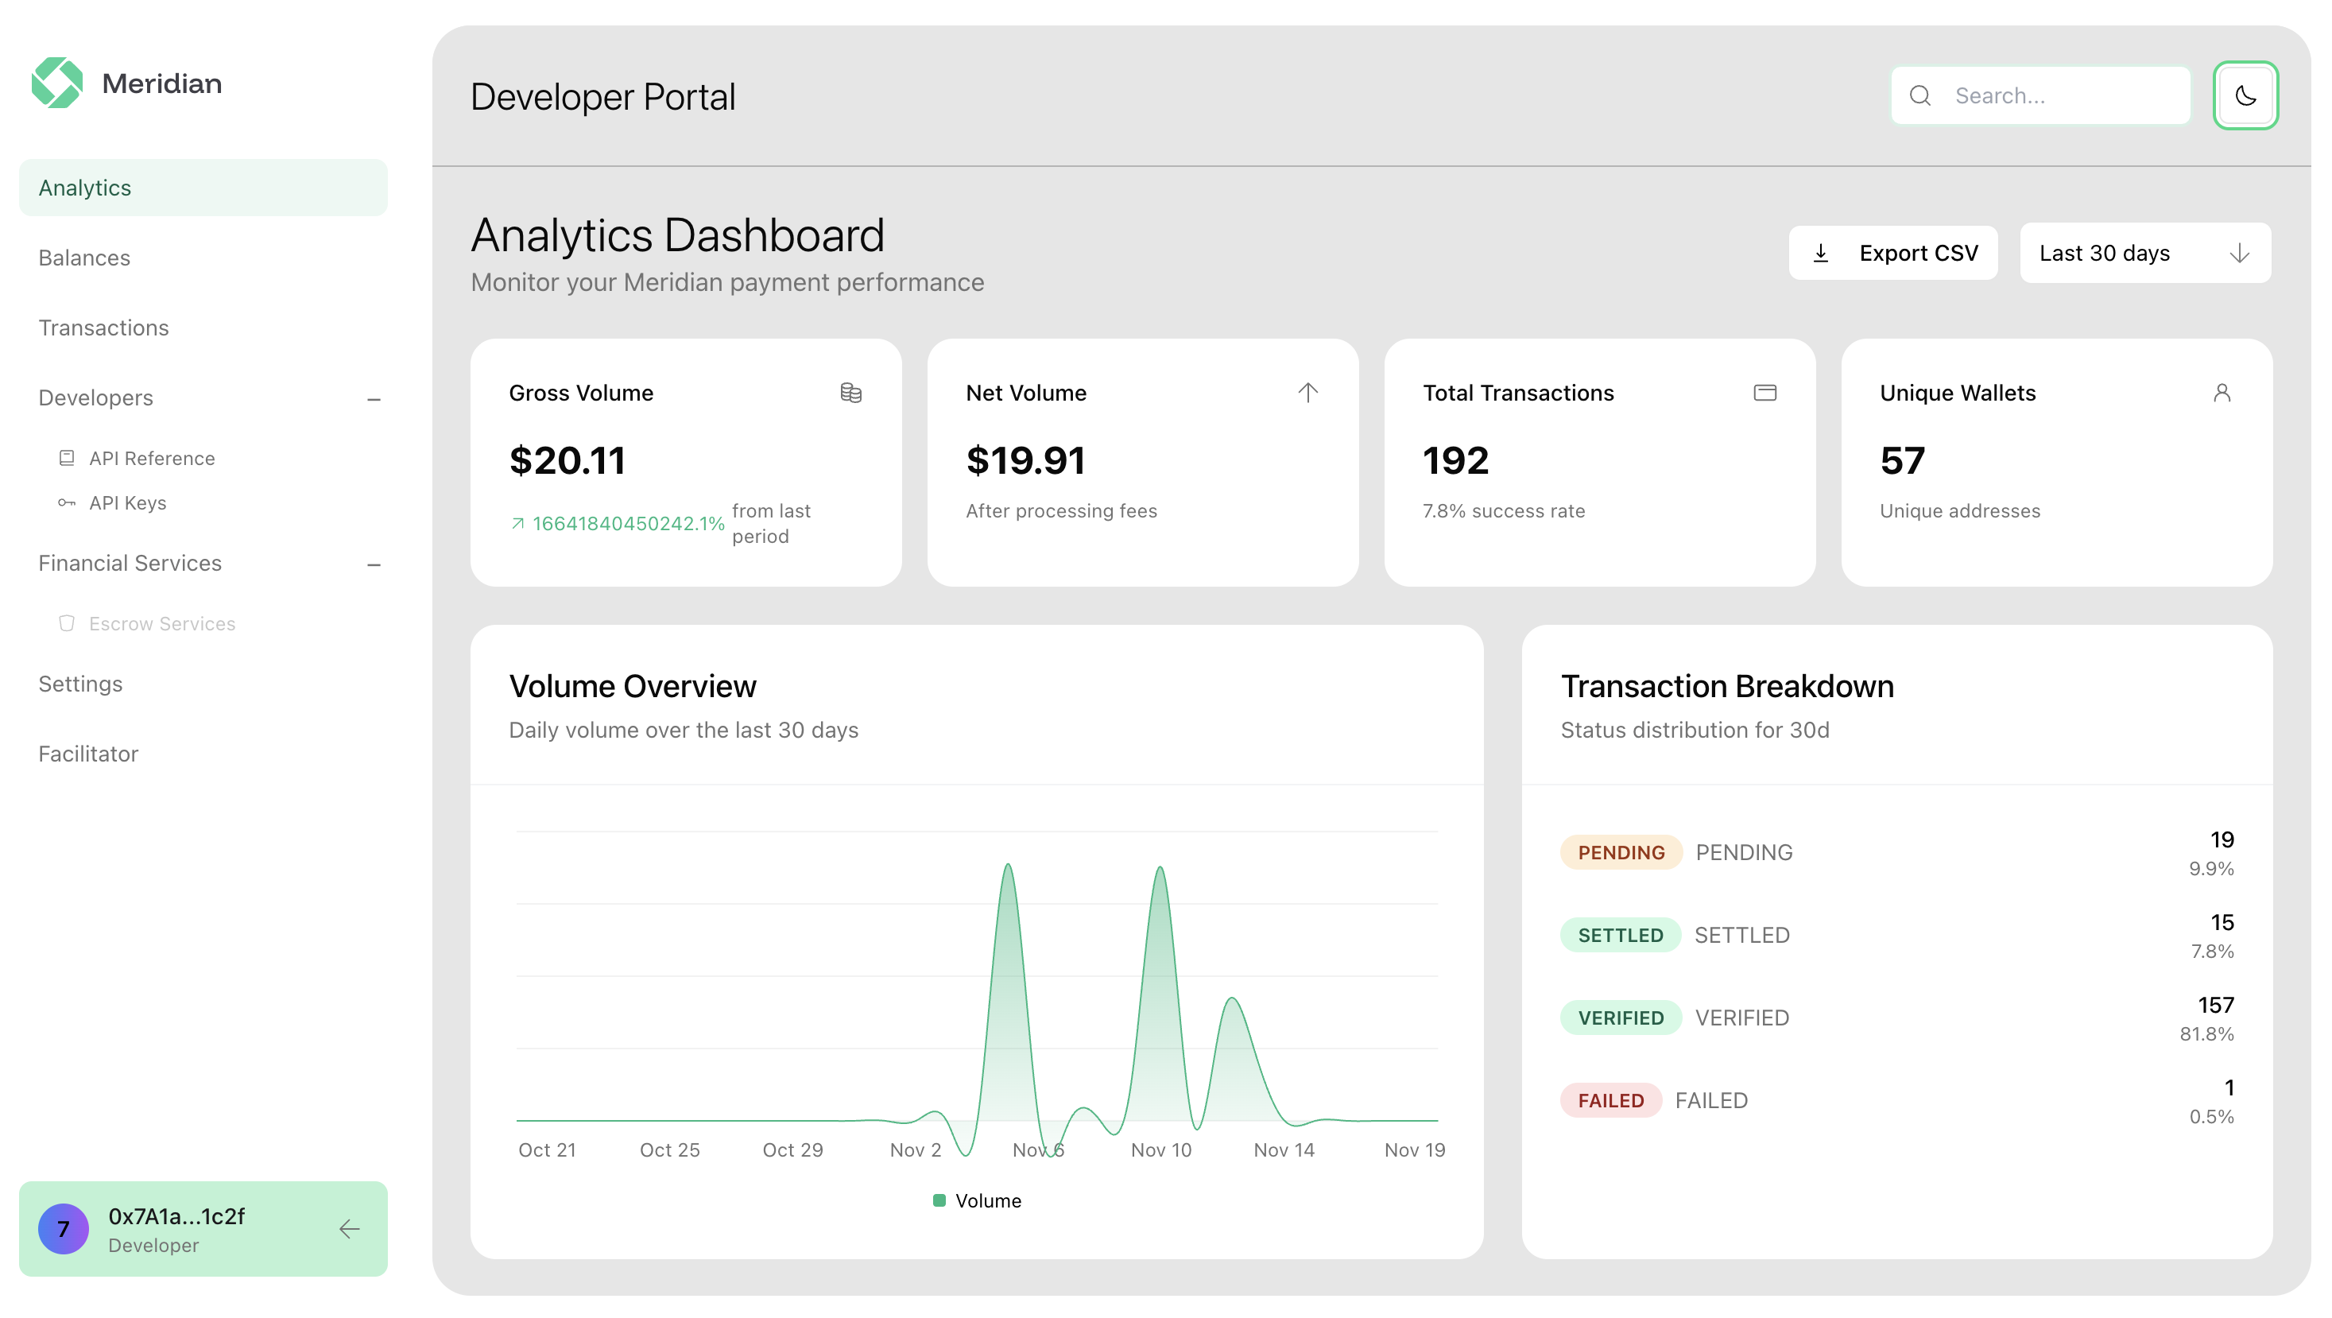Click the developer avatar badge showing 7

(x=64, y=1228)
